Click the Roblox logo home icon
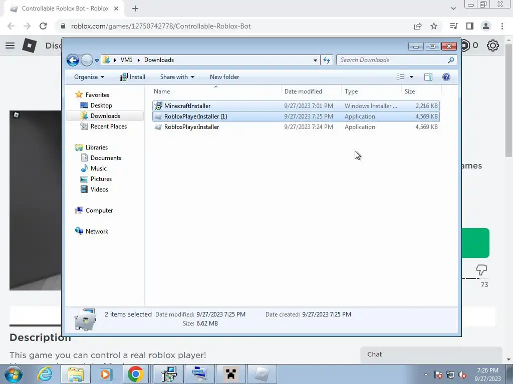This screenshot has width=513, height=384. click(30, 45)
